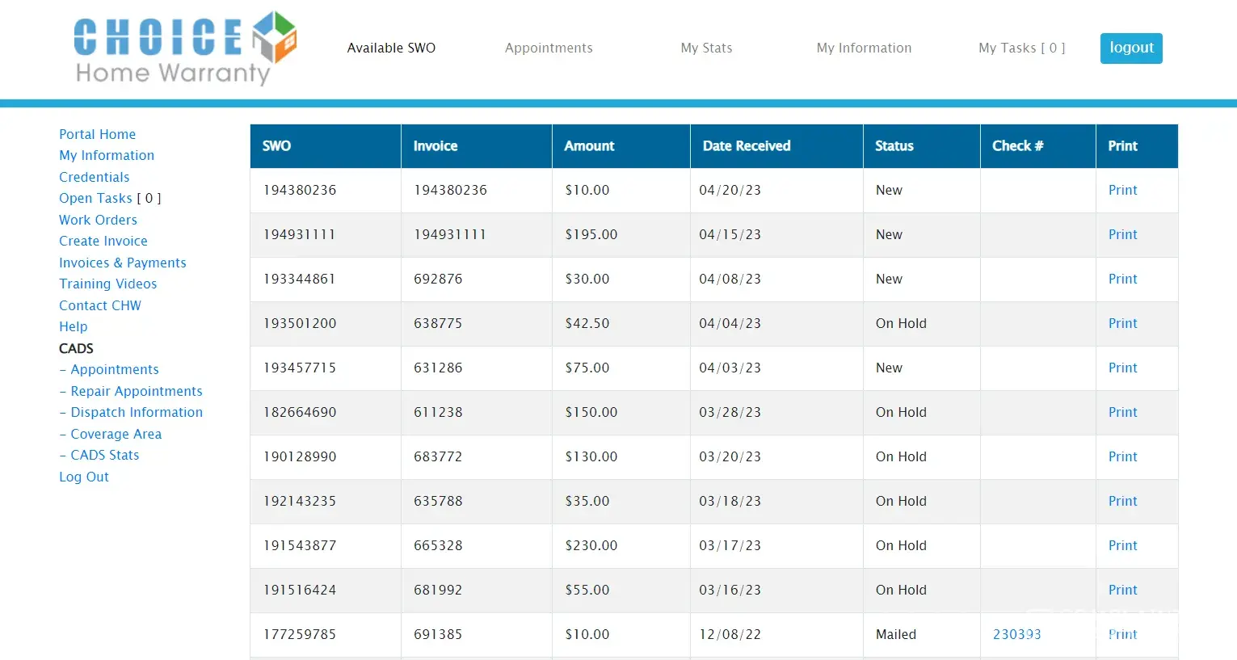Open Invoices & Payments page

[x=123, y=263]
